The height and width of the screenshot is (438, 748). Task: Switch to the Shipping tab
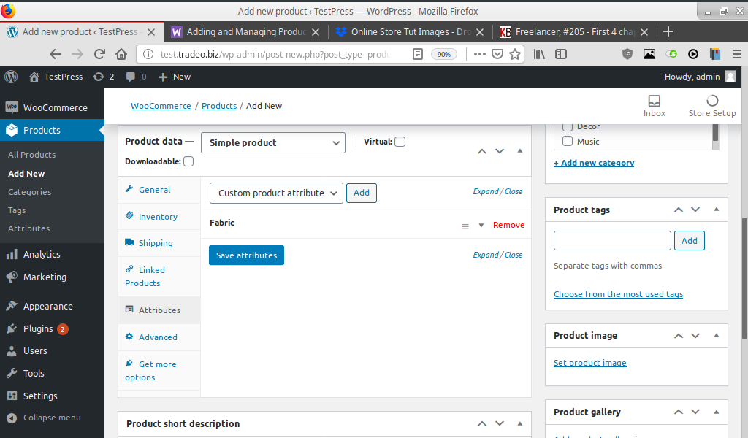pos(156,242)
